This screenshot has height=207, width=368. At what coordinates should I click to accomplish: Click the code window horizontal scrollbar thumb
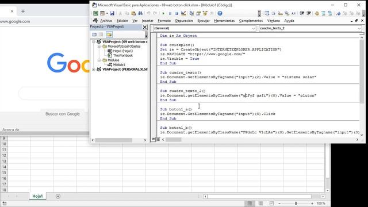pos(174,140)
